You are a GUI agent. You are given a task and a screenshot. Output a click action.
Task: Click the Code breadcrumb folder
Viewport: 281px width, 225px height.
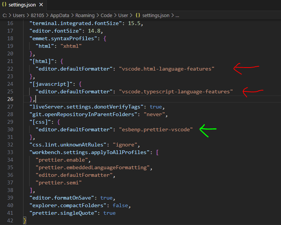pyautogui.click(x=106, y=16)
